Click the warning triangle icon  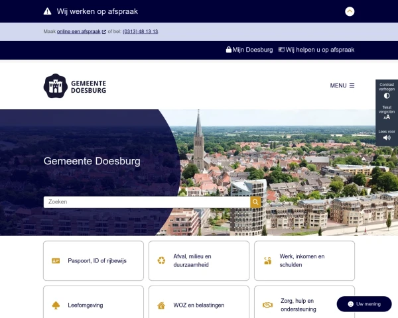click(x=48, y=11)
